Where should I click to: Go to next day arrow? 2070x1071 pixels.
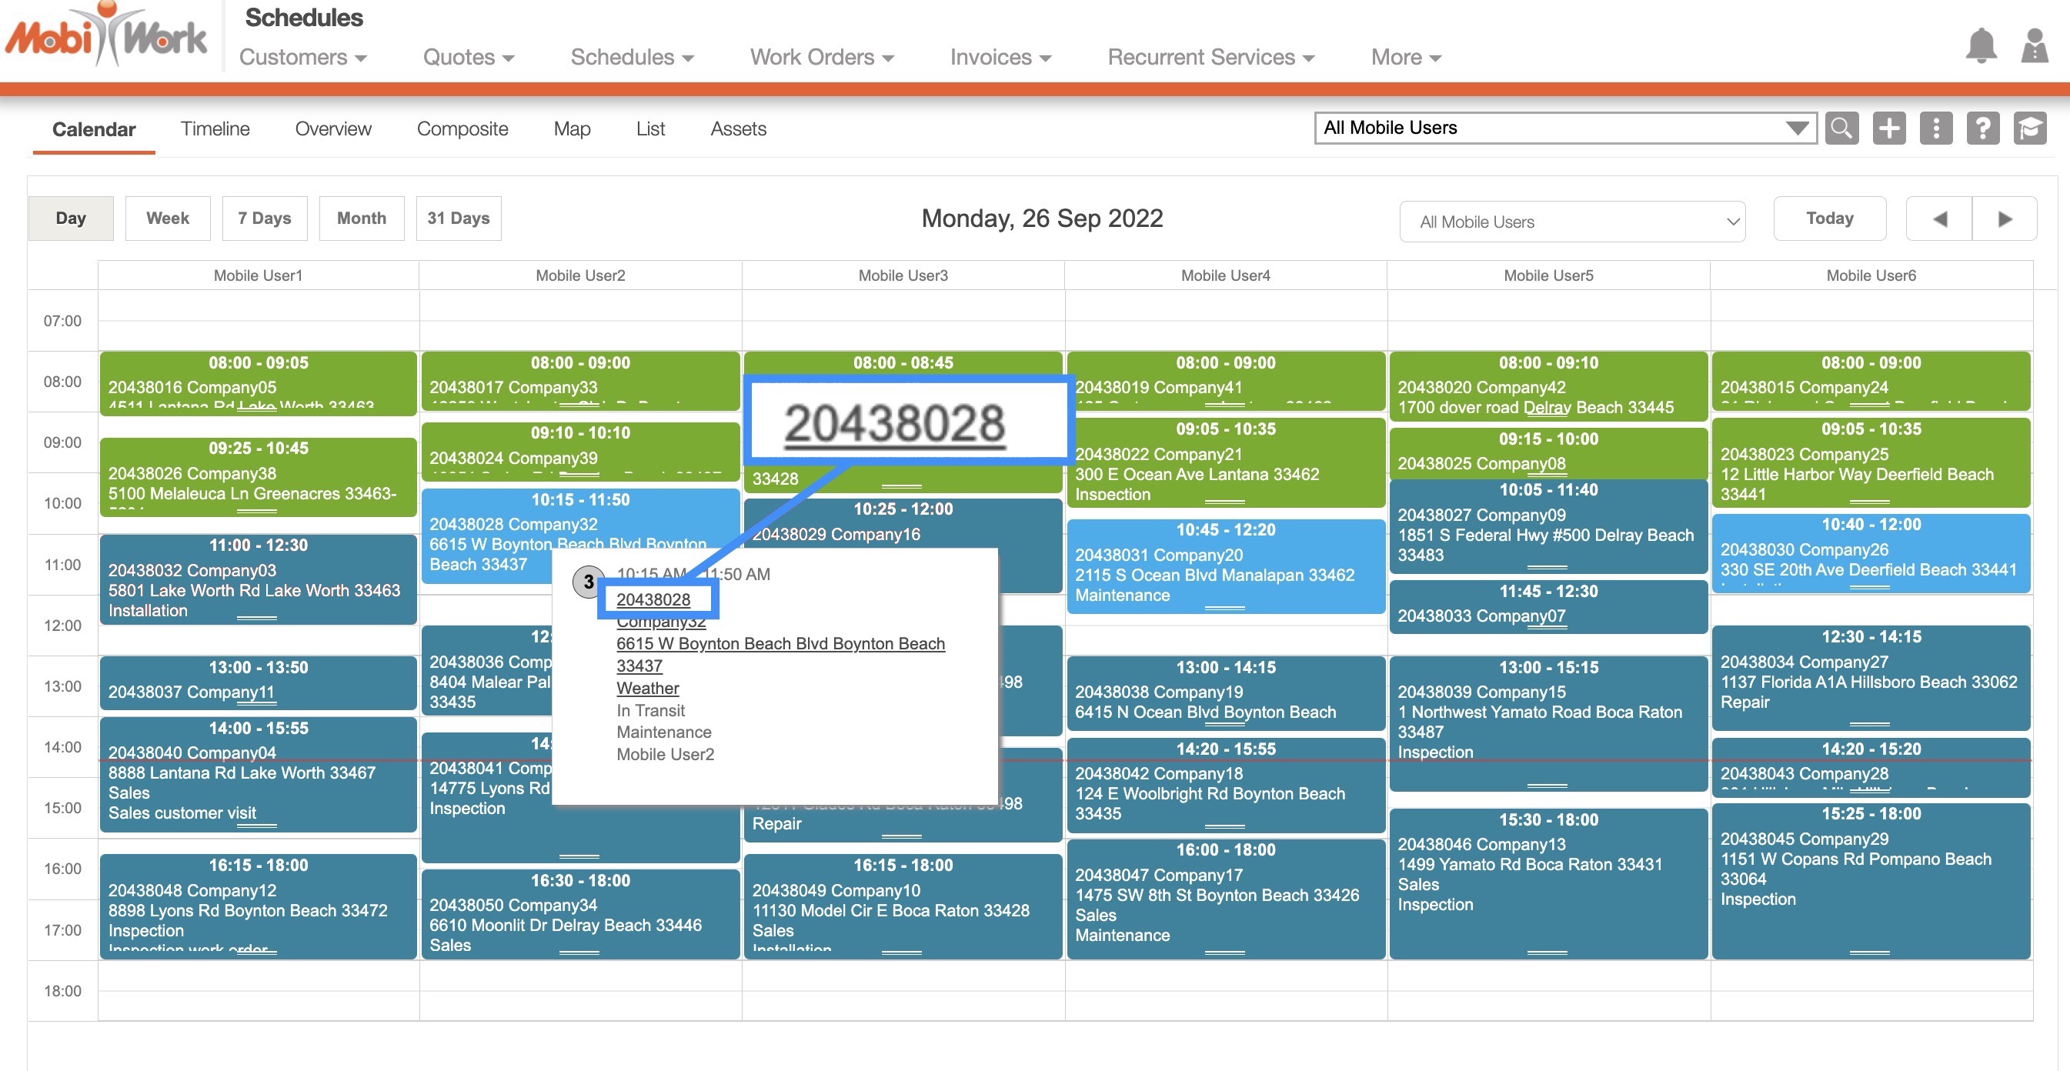pos(2005,219)
